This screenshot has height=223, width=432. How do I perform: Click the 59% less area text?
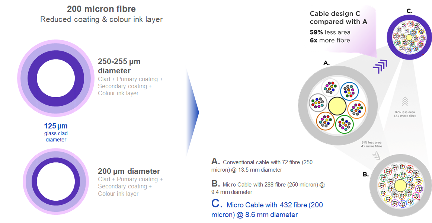tap(330, 32)
